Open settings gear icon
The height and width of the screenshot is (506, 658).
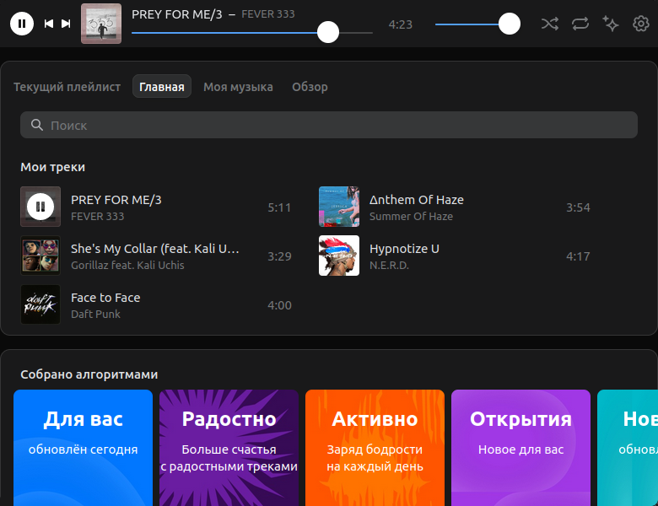tap(641, 24)
